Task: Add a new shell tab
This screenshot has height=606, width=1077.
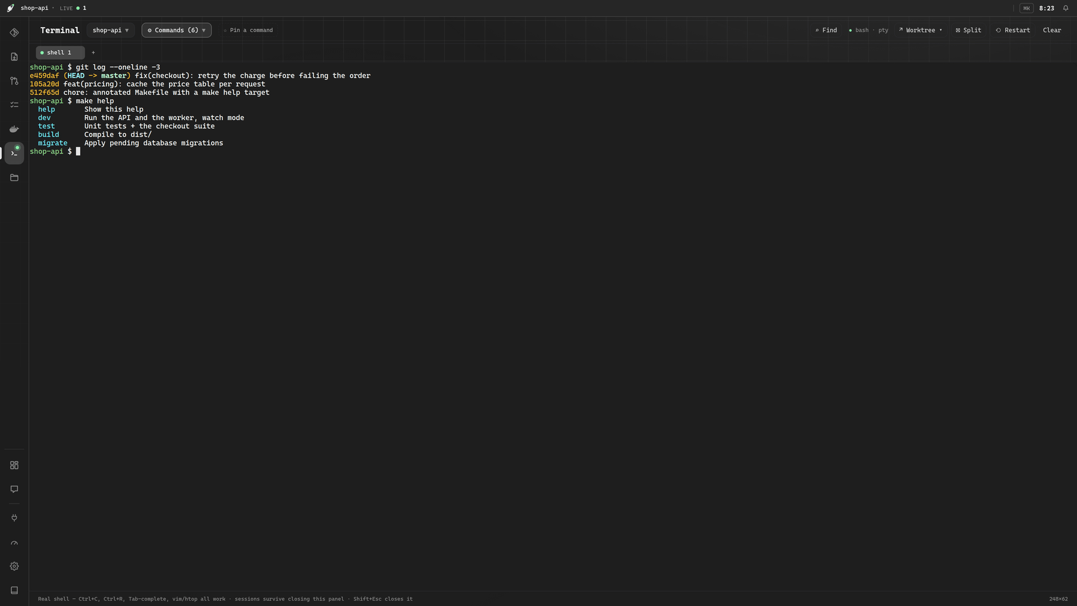Action: [93, 53]
